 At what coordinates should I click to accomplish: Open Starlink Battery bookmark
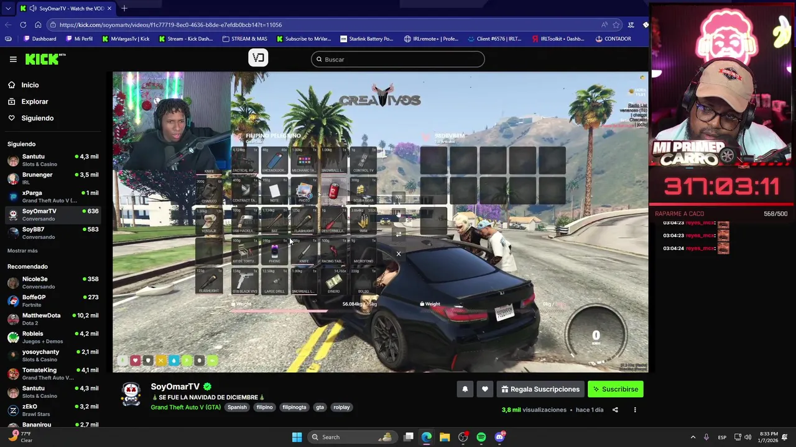click(x=366, y=38)
